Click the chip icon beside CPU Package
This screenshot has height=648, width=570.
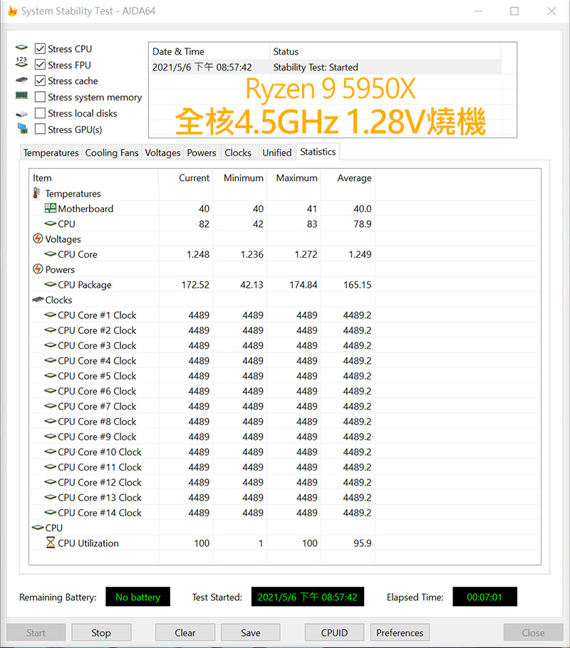[51, 284]
